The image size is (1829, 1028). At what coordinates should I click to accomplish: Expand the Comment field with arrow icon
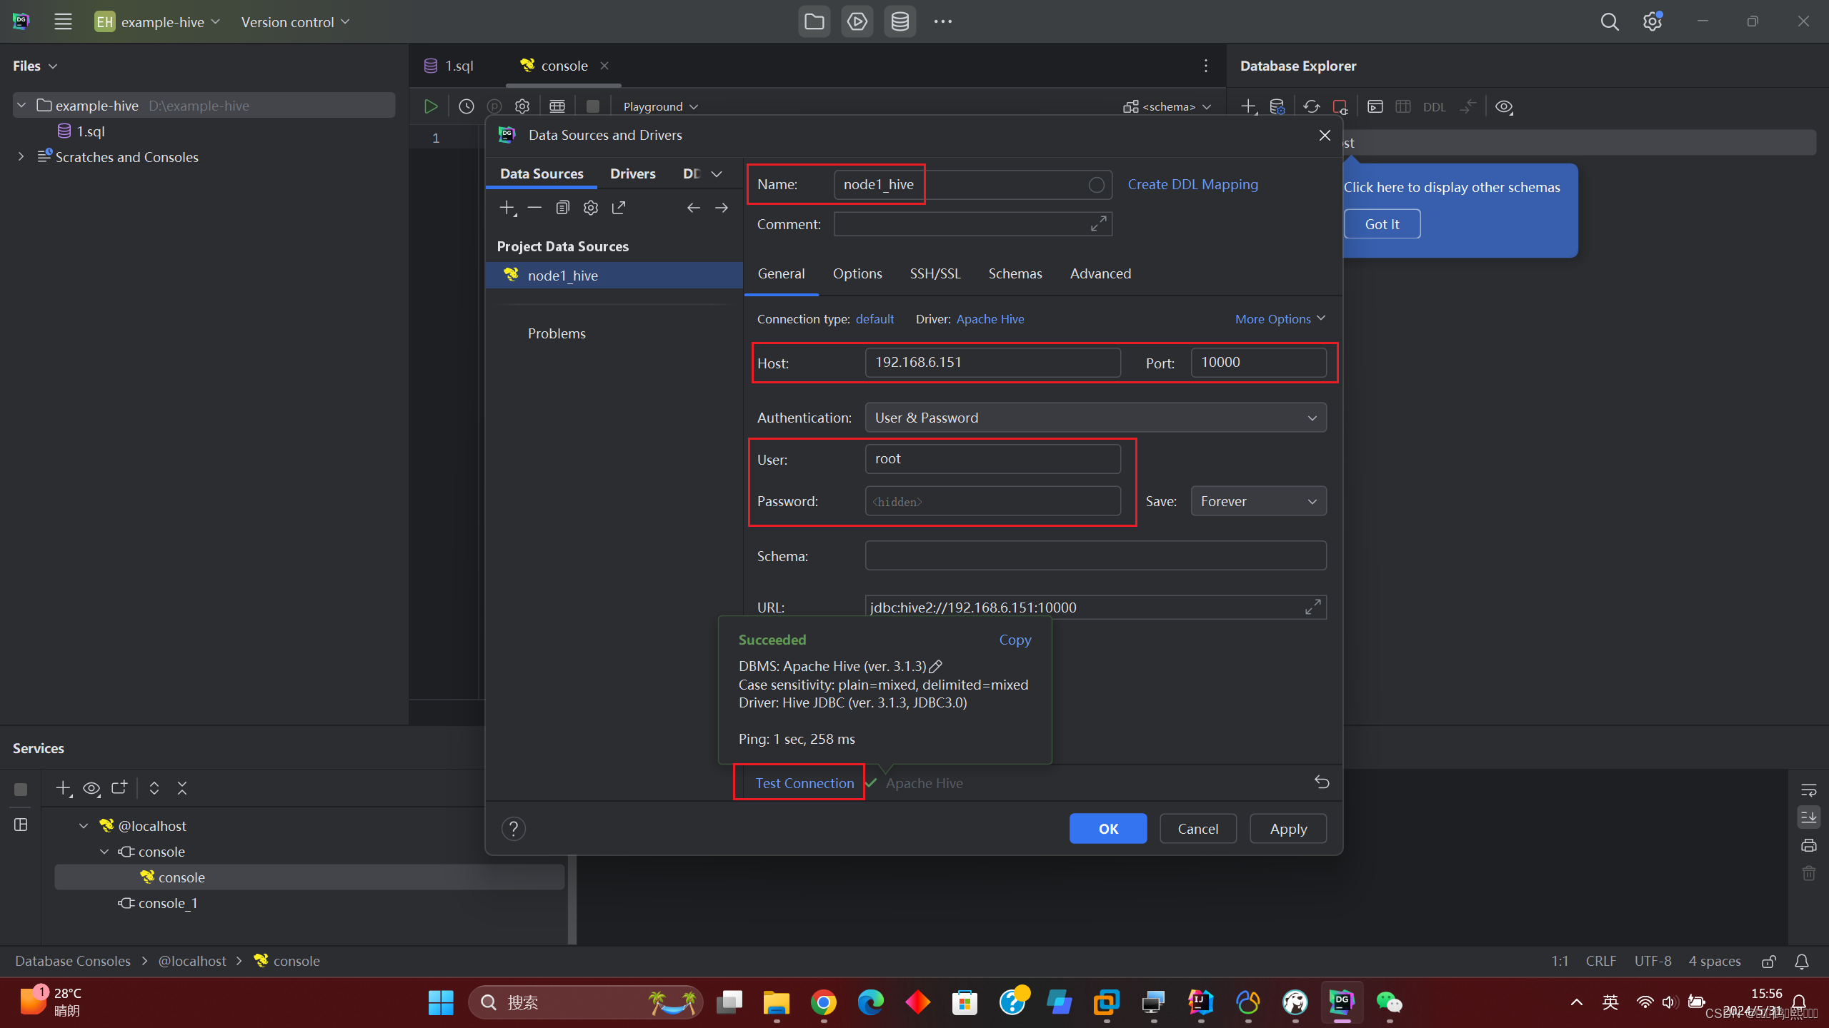[1098, 224]
